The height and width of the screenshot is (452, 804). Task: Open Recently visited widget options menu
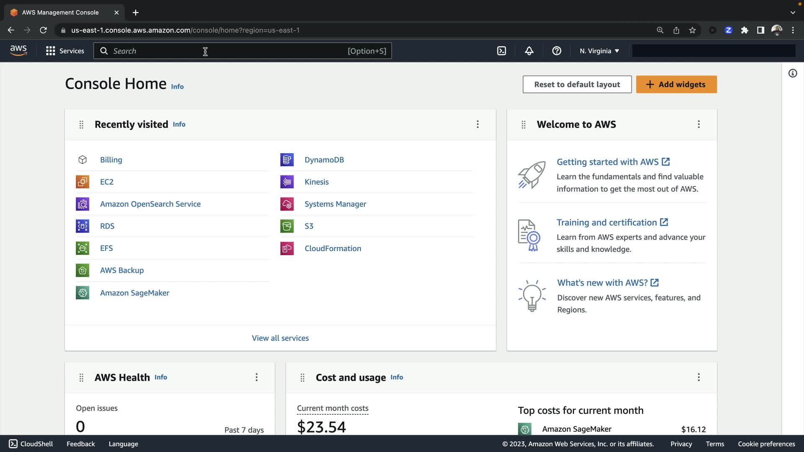pos(477,124)
